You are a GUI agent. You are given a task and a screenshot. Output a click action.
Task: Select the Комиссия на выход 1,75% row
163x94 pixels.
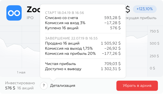(x=83, y=48)
